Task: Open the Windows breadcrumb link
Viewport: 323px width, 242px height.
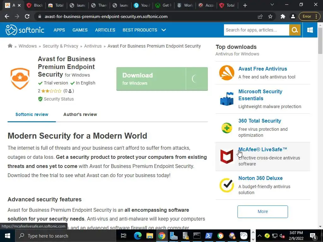Action: coord(28,46)
